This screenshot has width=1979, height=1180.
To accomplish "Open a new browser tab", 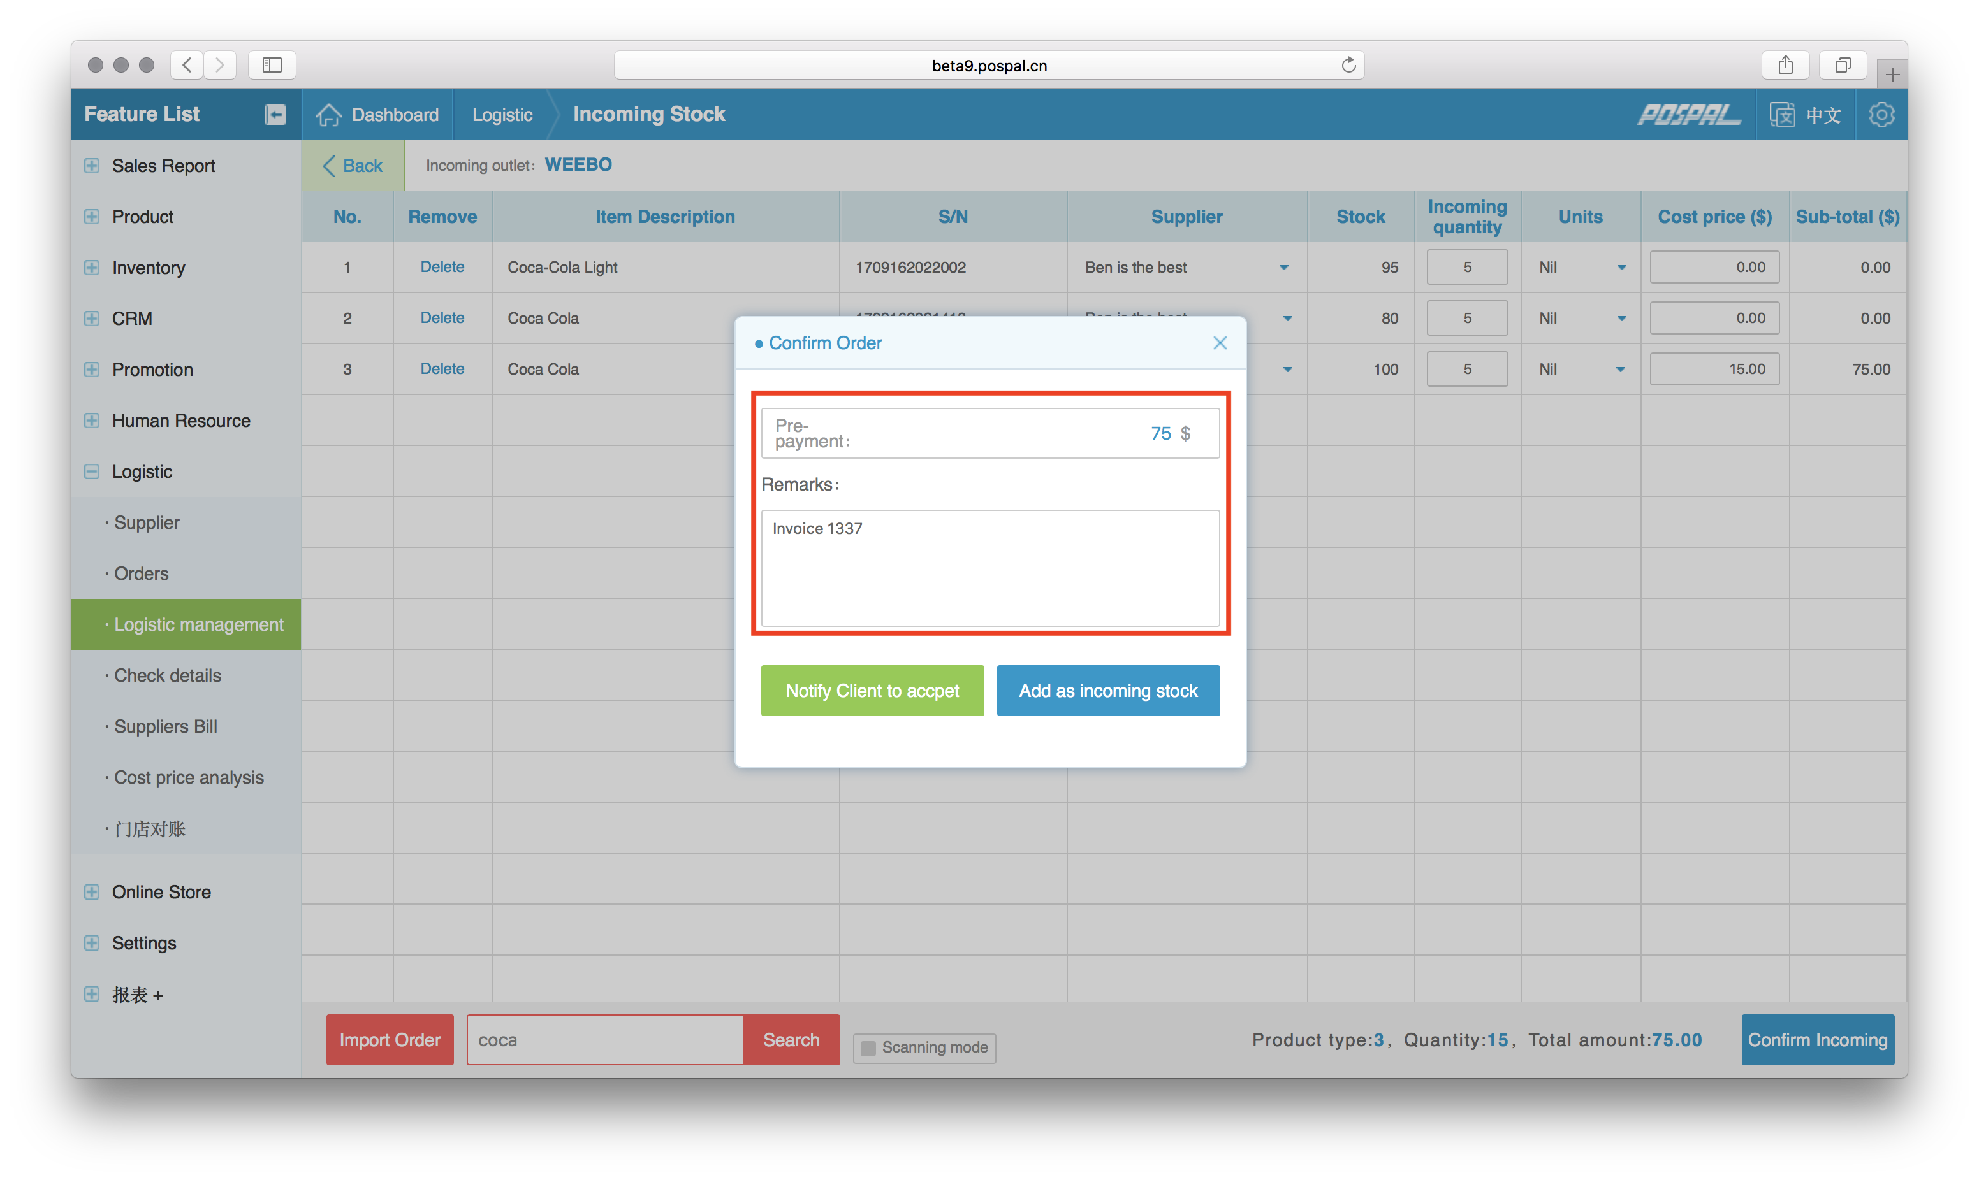I will (x=1892, y=75).
